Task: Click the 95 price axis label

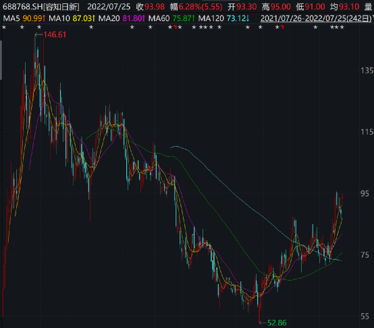Action: (365, 193)
